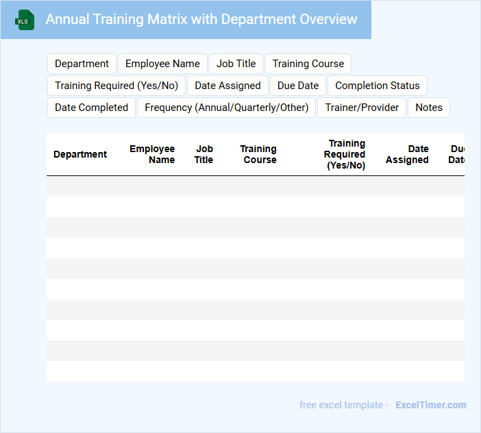Click the Training Required (Yes/No) tag

(x=116, y=86)
